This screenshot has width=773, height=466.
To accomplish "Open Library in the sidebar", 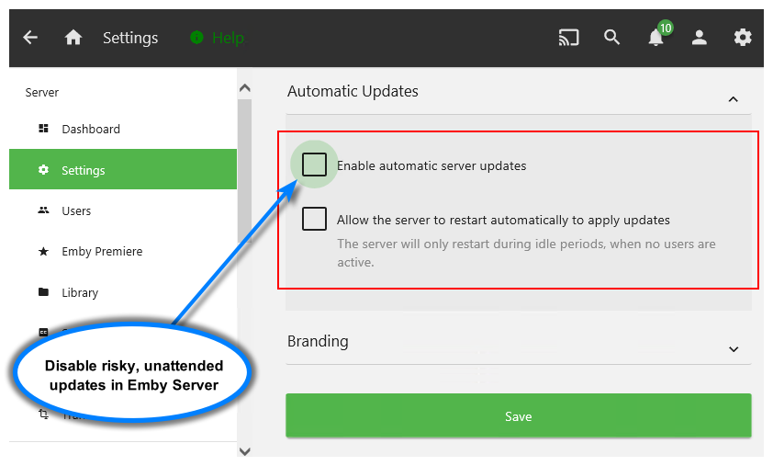I will [x=80, y=292].
